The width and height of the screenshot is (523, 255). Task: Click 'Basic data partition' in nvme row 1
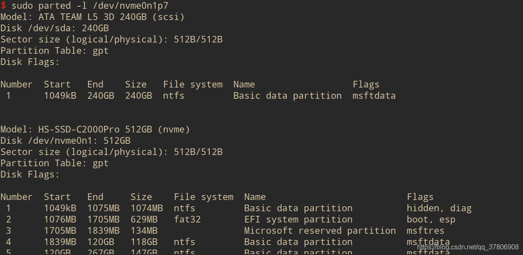tap(298, 208)
